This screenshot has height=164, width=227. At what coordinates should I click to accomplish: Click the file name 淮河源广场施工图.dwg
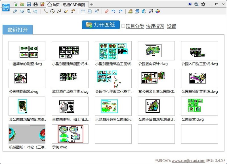(x=70, y=92)
